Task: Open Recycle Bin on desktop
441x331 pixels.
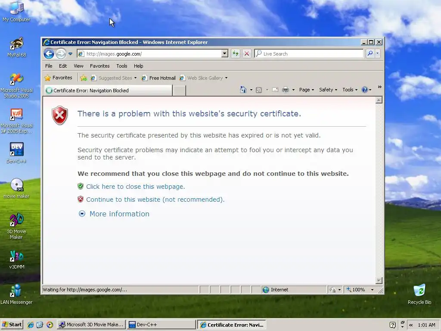Action: 419,294
